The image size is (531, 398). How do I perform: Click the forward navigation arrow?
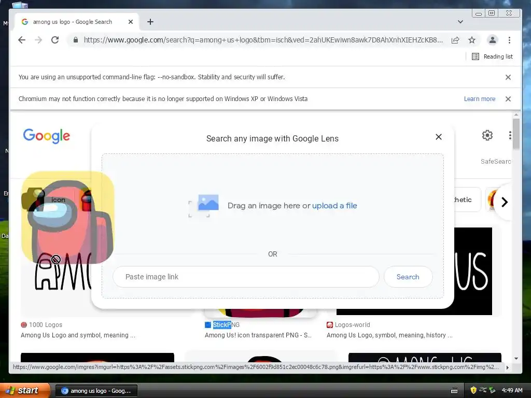pyautogui.click(x=38, y=40)
